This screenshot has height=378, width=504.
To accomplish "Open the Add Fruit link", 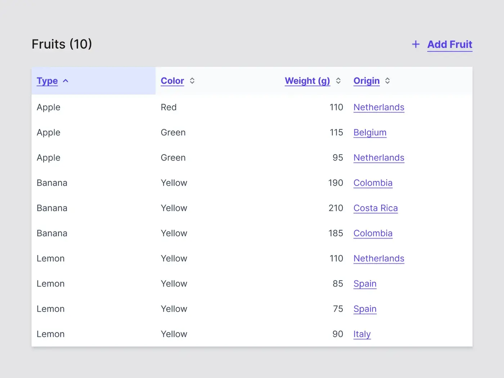I will pyautogui.click(x=450, y=44).
